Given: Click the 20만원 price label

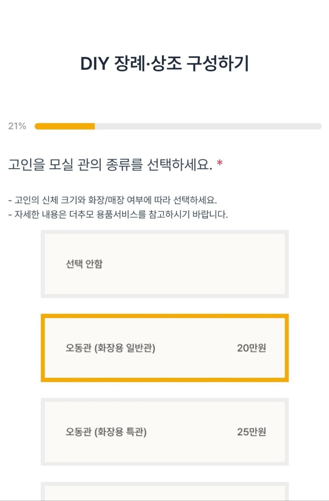Looking at the screenshot, I should pos(251,348).
